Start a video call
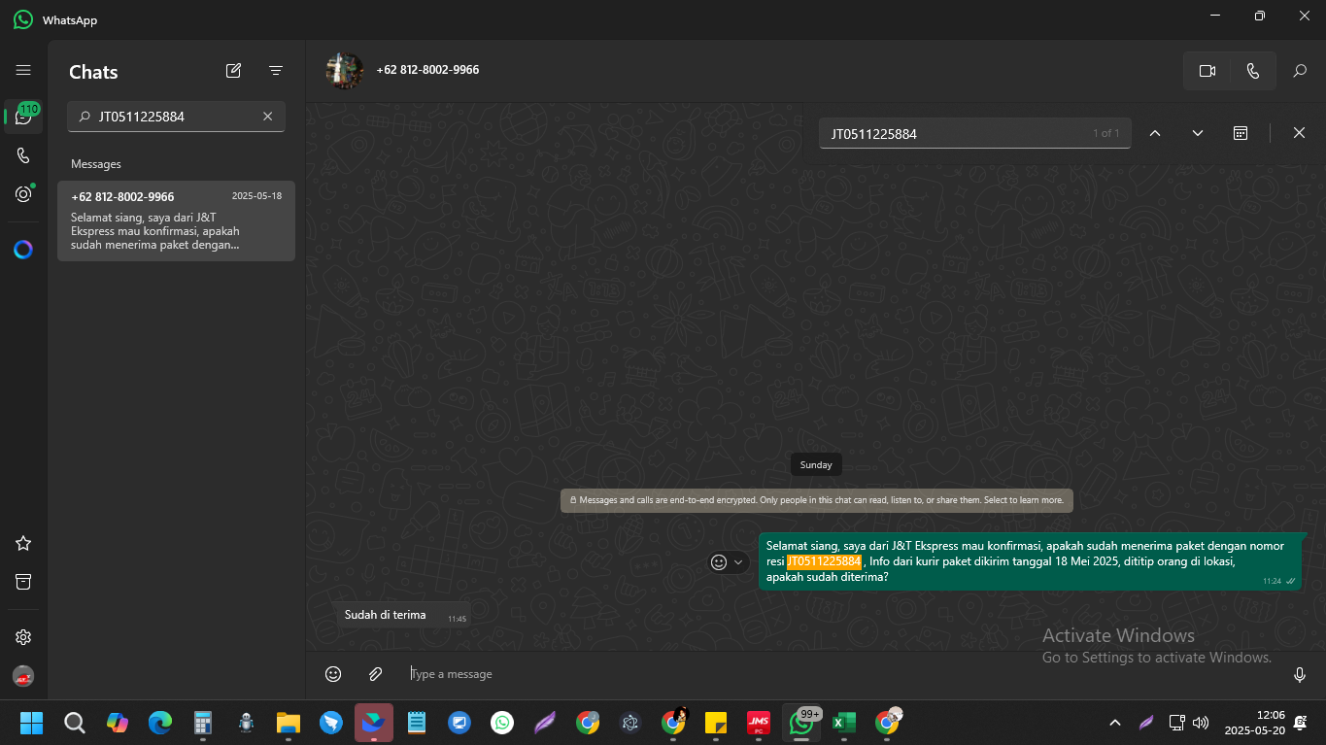This screenshot has height=745, width=1326. pos(1207,71)
